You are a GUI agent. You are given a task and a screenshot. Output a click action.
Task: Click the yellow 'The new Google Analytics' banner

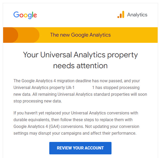(x=80, y=35)
